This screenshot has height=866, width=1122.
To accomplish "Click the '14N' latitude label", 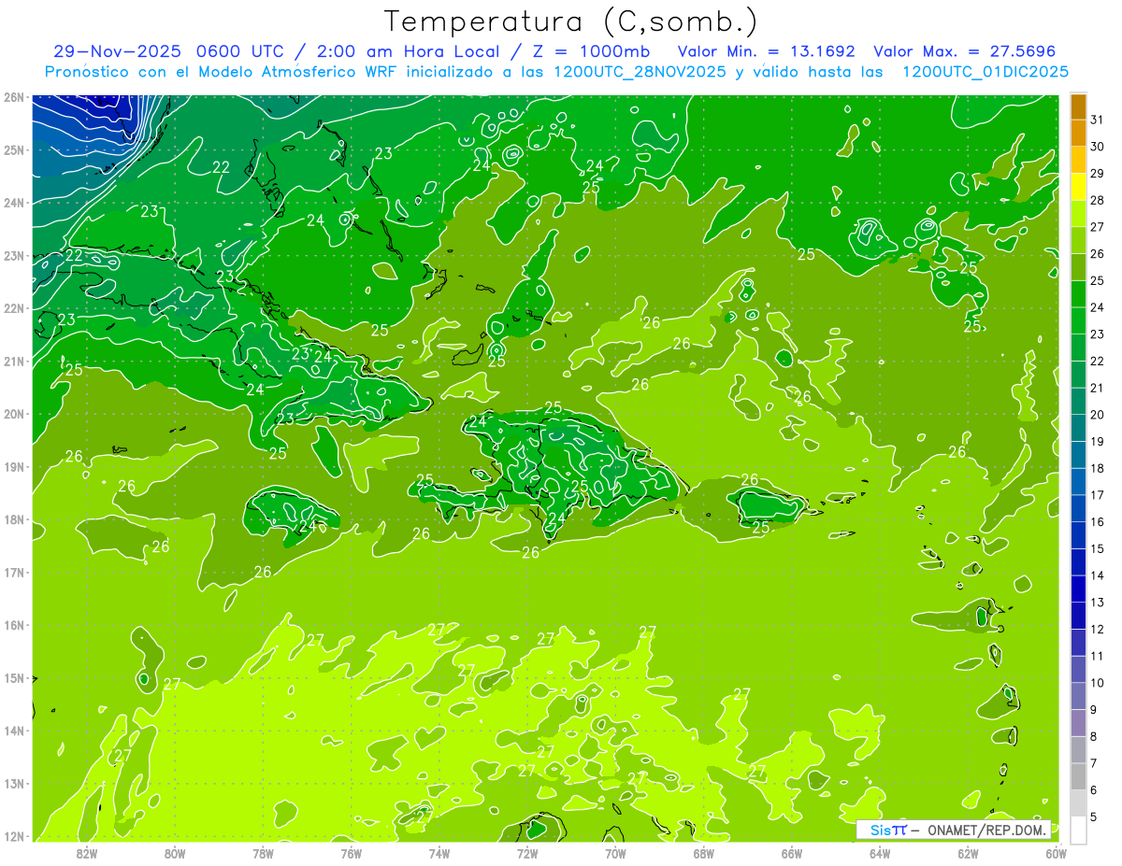I will click(13, 731).
